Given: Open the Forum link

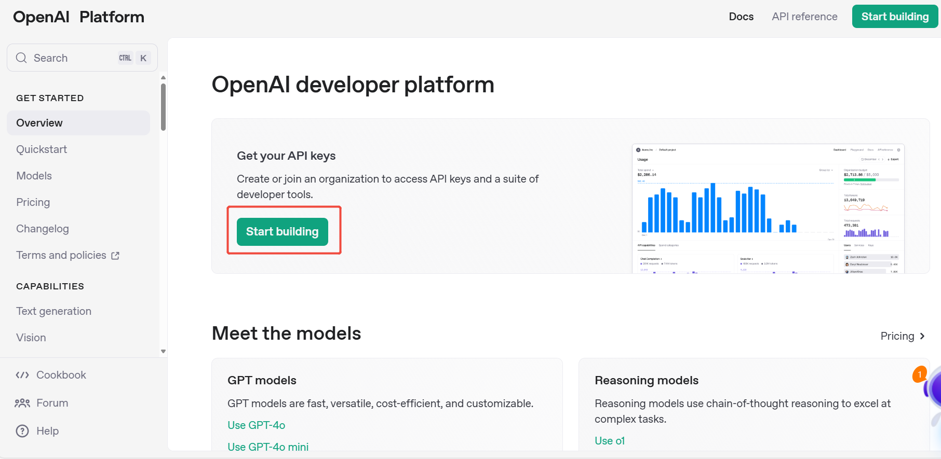Looking at the screenshot, I should [x=52, y=403].
